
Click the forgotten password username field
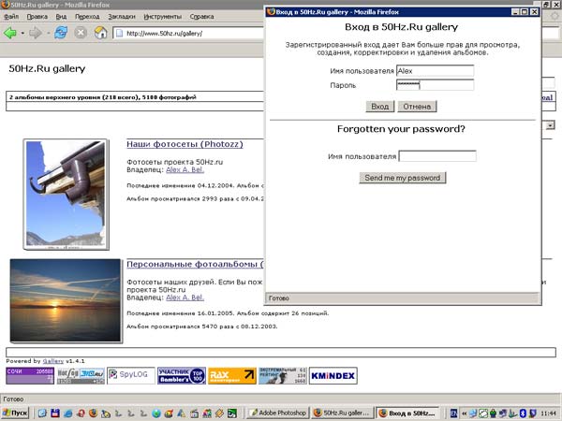437,156
